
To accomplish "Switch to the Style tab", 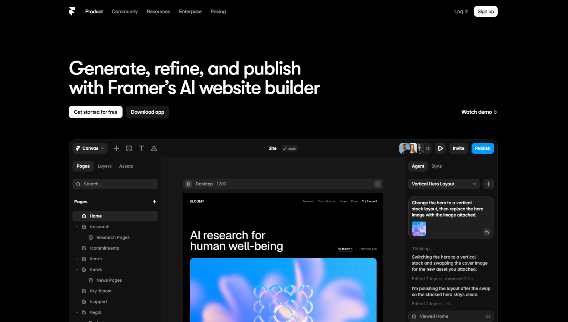I will 437,166.
